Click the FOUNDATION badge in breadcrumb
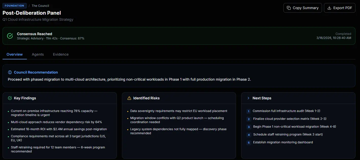The image size is (360, 160). coord(14,6)
